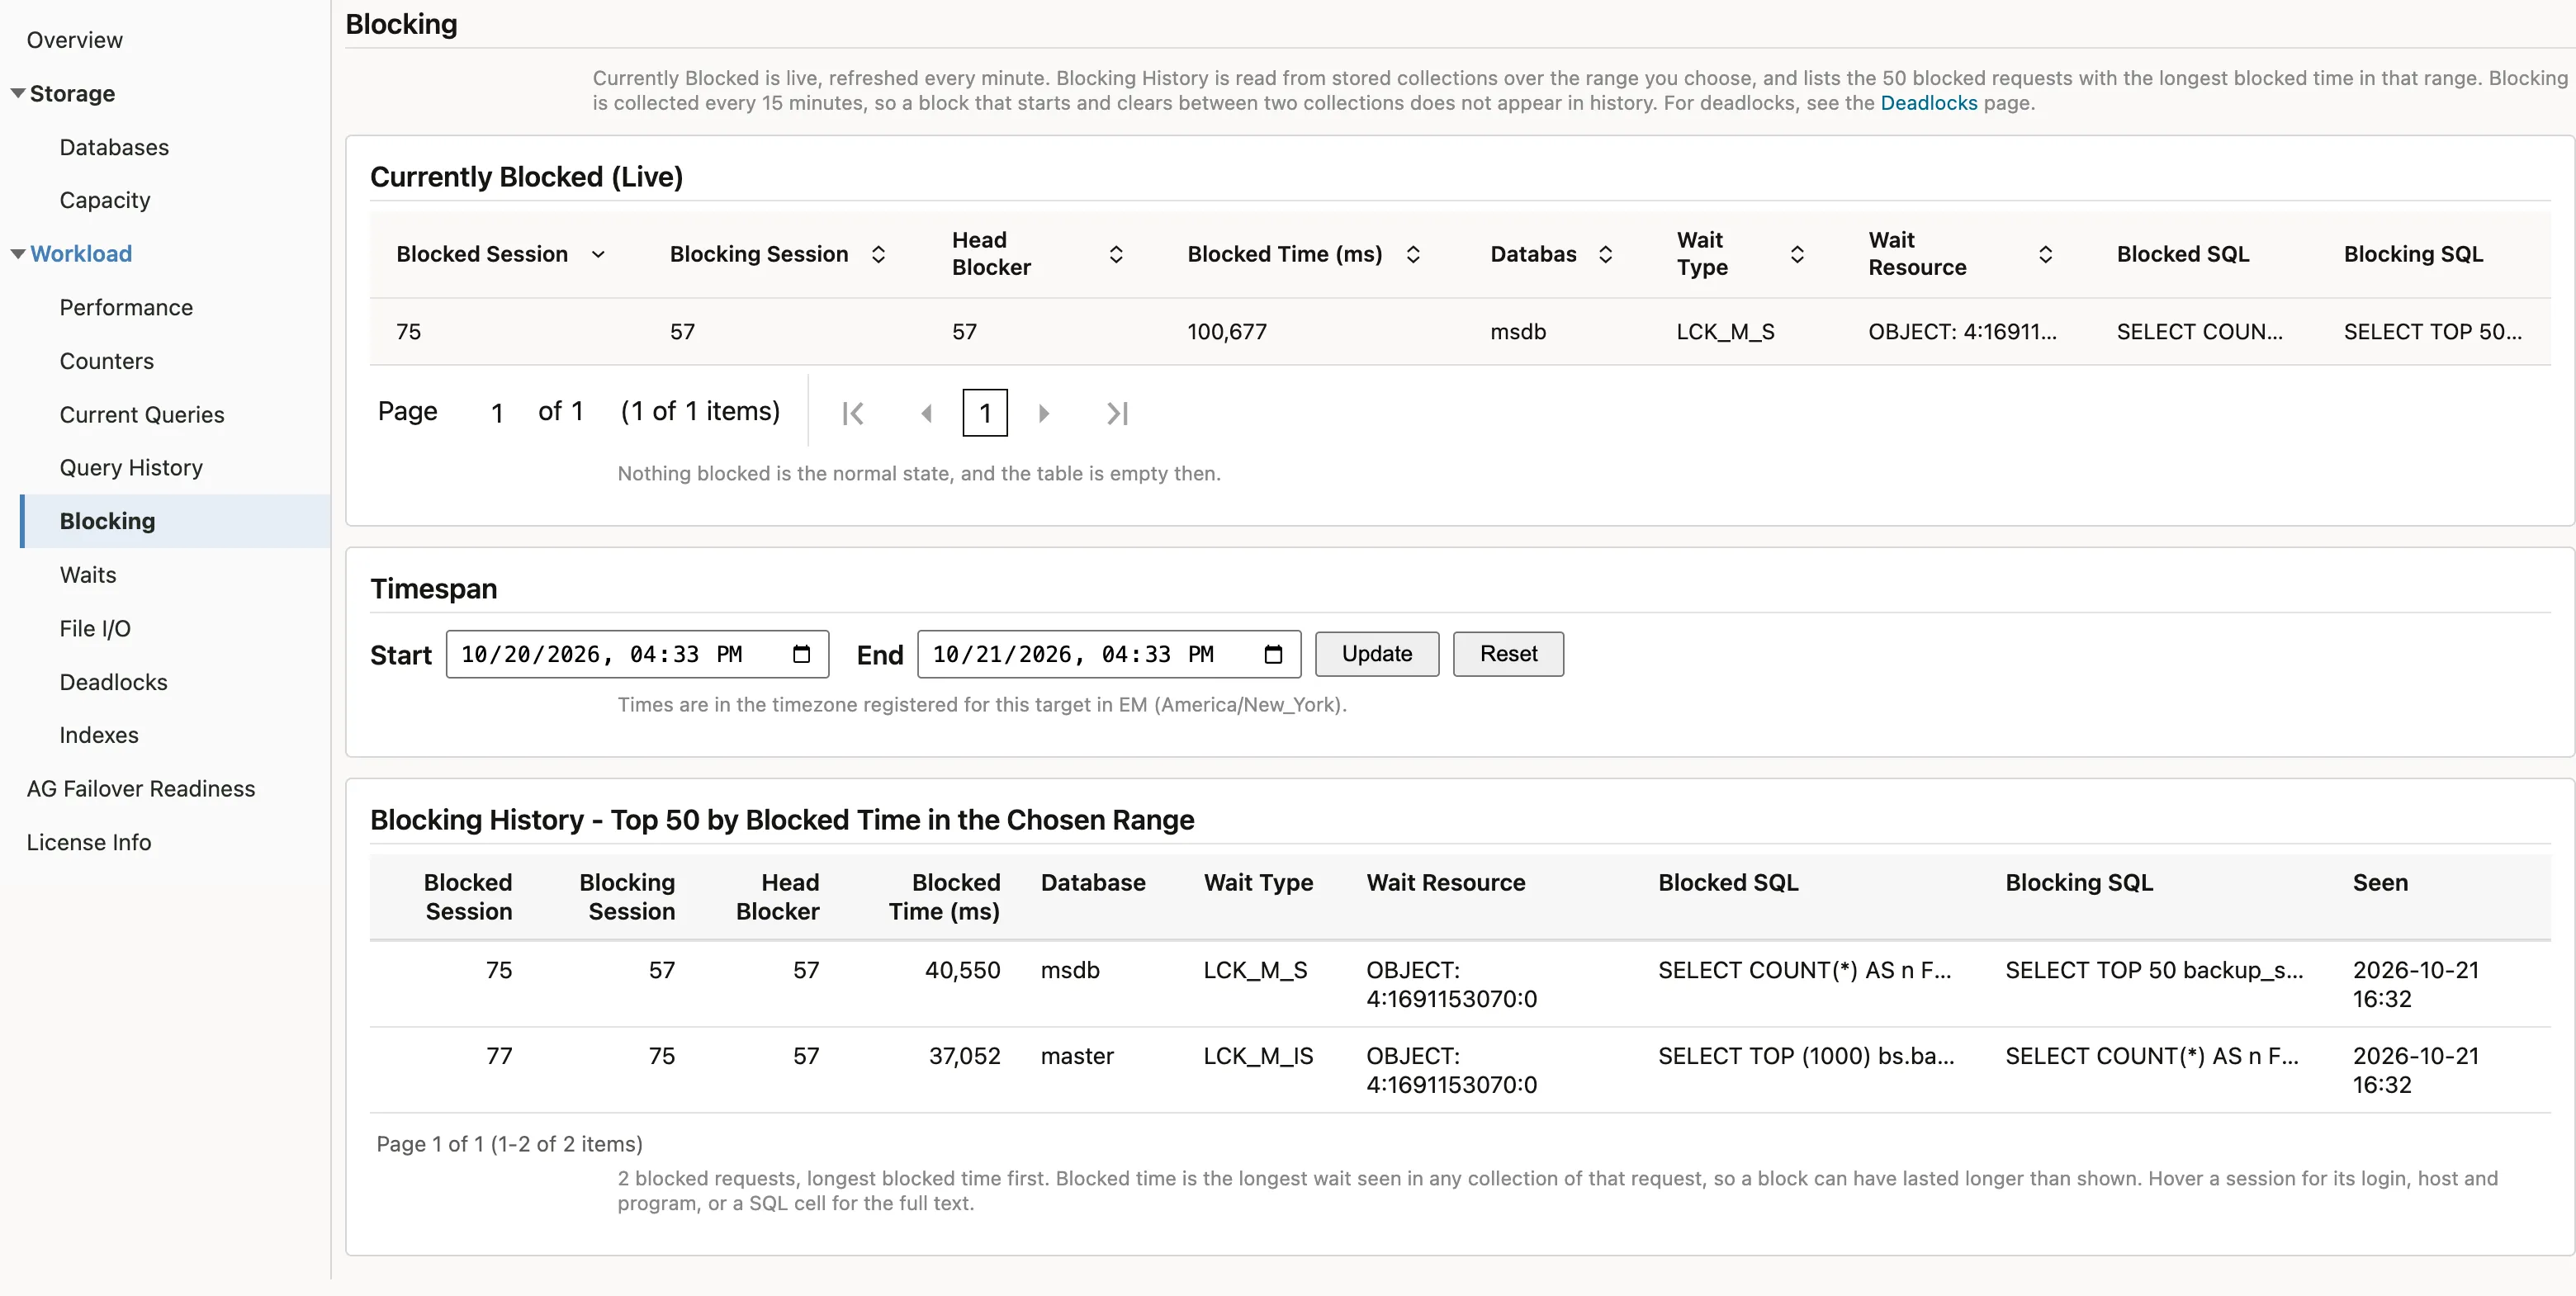Click the Reset timespan button
Image resolution: width=2576 pixels, height=1296 pixels.
(1508, 654)
